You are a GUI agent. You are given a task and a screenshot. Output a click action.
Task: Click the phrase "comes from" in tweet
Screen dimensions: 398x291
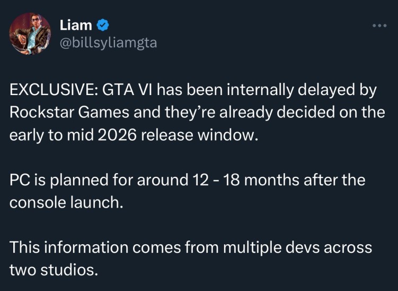[x=175, y=248]
